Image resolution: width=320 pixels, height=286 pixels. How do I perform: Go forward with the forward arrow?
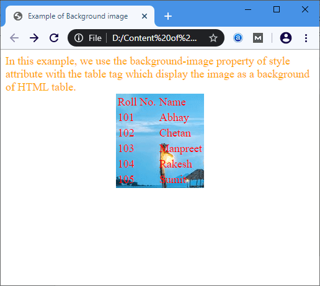[34, 38]
